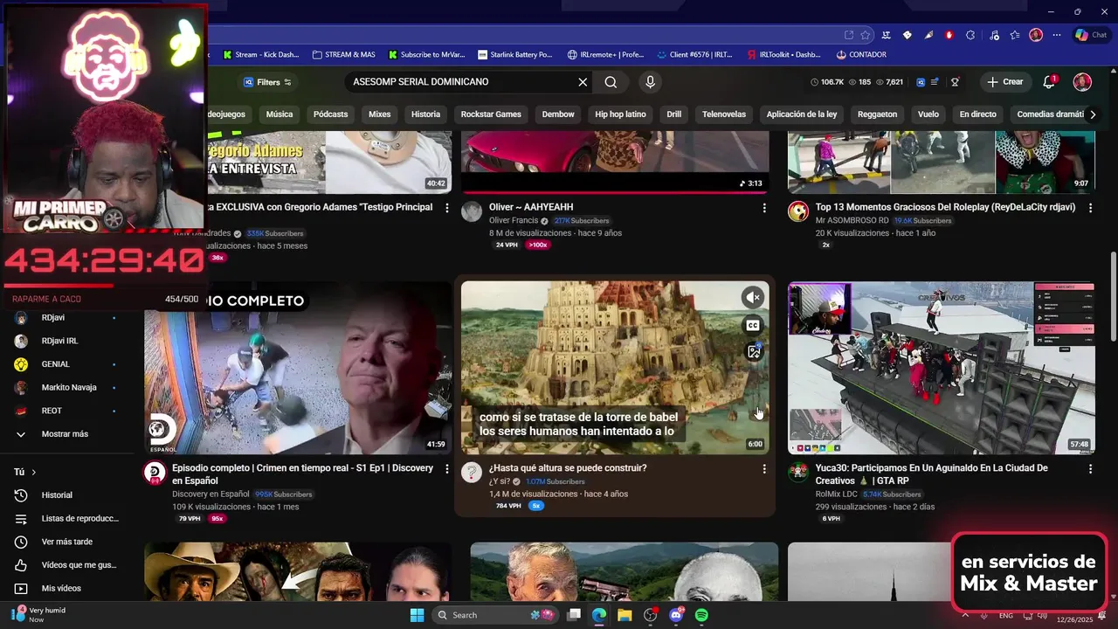This screenshot has width=1118, height=629.
Task: Clear the YouTube search box text
Action: click(583, 82)
